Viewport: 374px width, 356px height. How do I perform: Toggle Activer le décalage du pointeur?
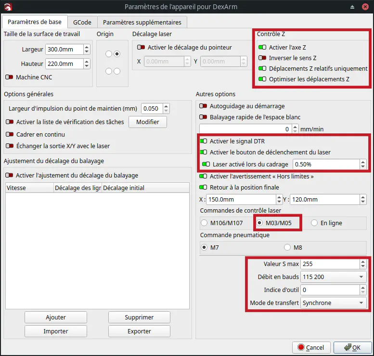(141, 47)
